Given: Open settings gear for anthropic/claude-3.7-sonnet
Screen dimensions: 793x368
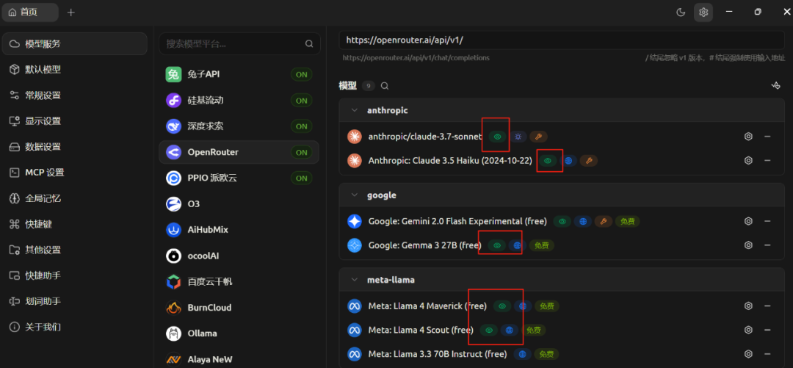Looking at the screenshot, I should pos(748,136).
